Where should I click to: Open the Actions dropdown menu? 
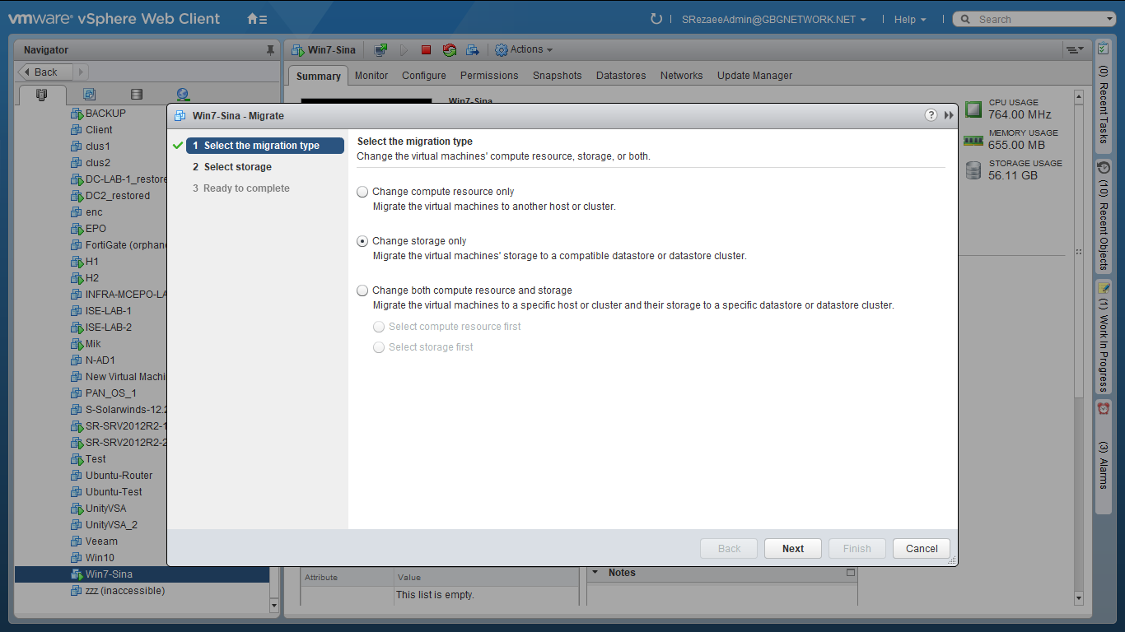coord(524,50)
